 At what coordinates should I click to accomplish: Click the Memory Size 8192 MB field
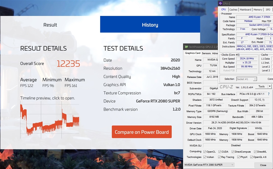[x=214, y=117]
